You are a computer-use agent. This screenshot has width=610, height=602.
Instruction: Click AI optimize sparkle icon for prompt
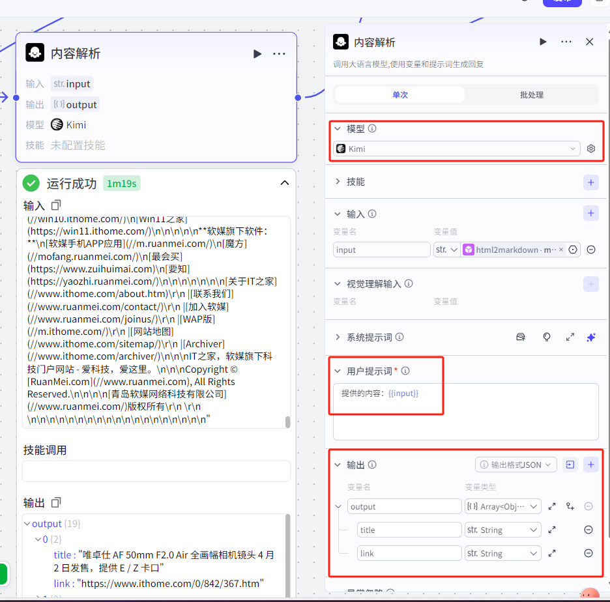(x=591, y=337)
